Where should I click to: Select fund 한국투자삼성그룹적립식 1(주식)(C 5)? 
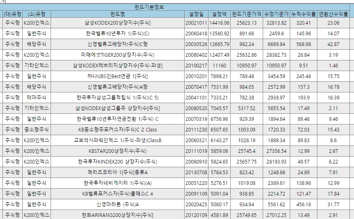(118, 98)
